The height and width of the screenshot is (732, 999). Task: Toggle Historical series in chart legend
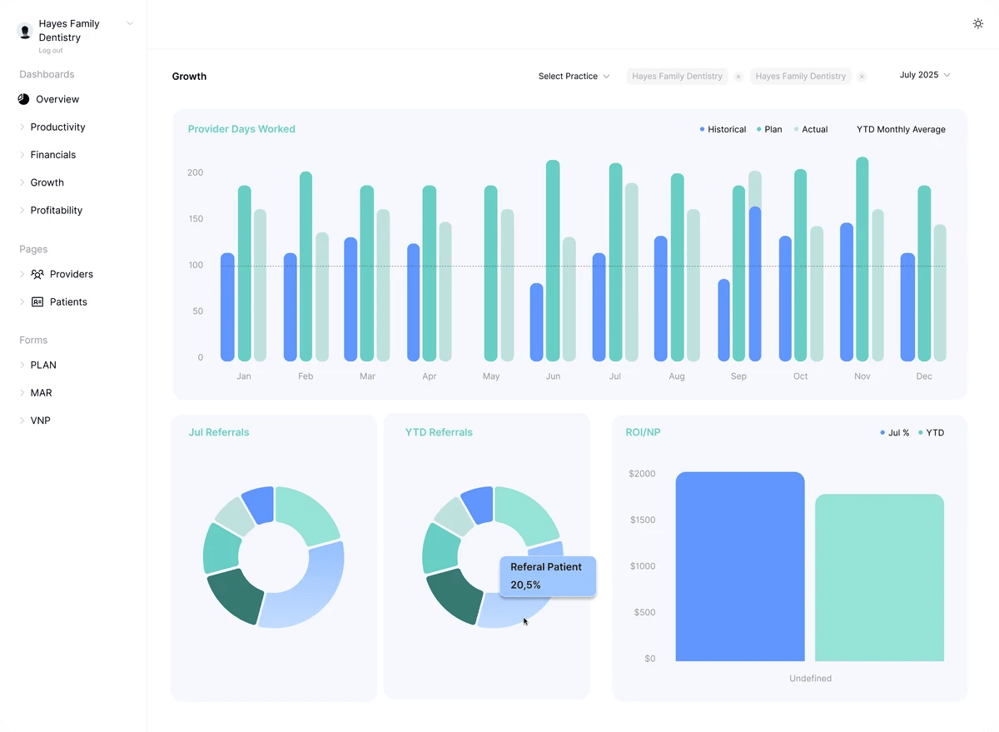[723, 129]
